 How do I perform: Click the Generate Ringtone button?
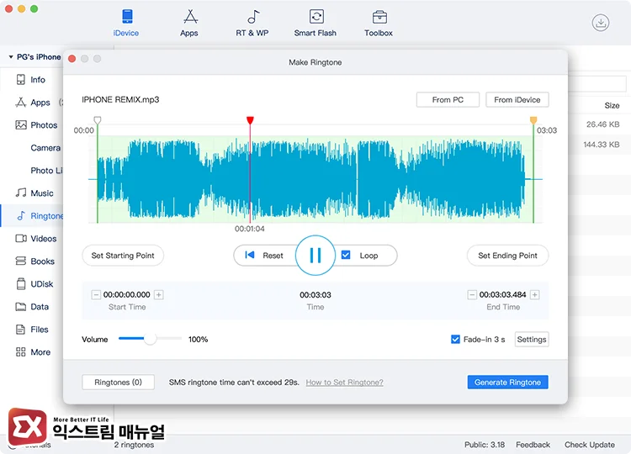[507, 383]
